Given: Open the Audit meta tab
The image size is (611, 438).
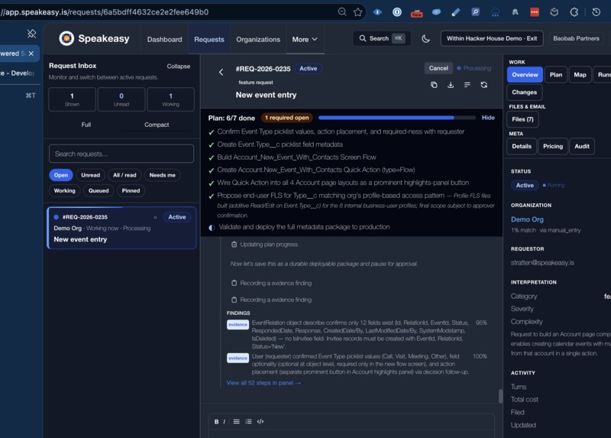Looking at the screenshot, I should (582, 146).
